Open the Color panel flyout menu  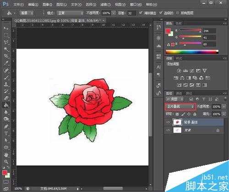(x=224, y=23)
